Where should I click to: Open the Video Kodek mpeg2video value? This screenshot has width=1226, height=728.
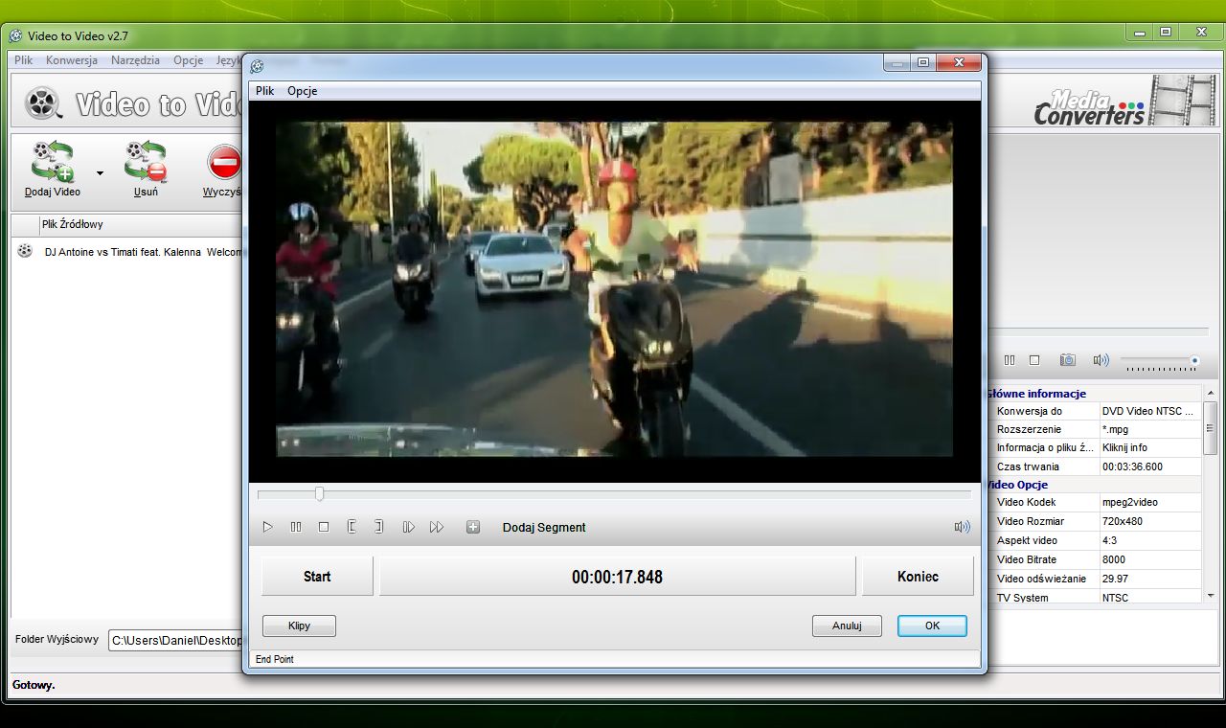click(1149, 502)
